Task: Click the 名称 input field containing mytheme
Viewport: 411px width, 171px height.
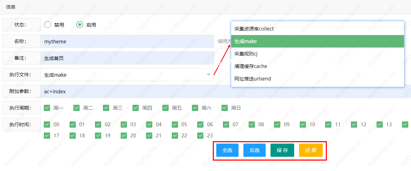Action: tap(127, 42)
